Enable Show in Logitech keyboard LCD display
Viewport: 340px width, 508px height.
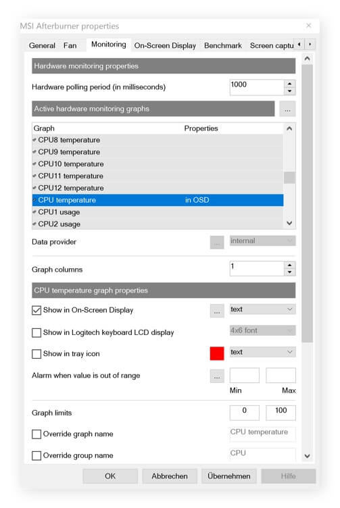37,333
